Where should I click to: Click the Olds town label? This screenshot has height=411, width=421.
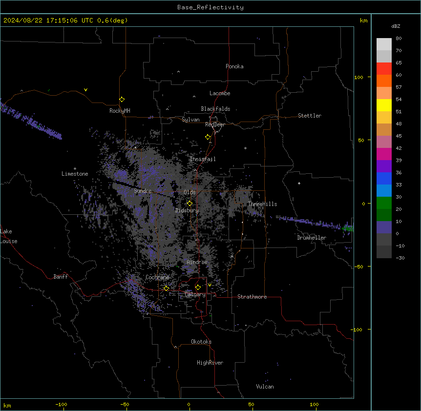[x=189, y=192]
